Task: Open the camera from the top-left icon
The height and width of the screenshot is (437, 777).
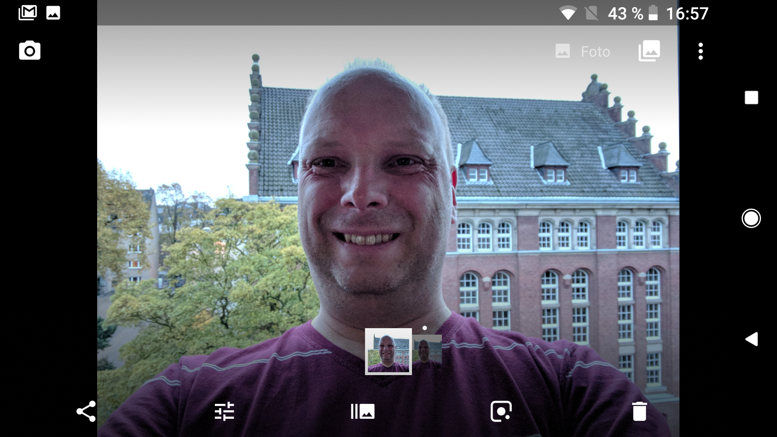Action: tap(30, 51)
